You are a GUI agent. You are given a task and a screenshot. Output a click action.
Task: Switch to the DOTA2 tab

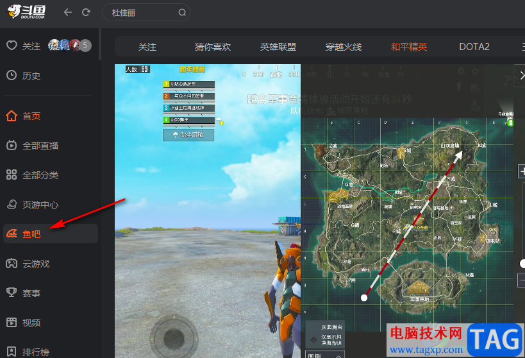click(474, 47)
